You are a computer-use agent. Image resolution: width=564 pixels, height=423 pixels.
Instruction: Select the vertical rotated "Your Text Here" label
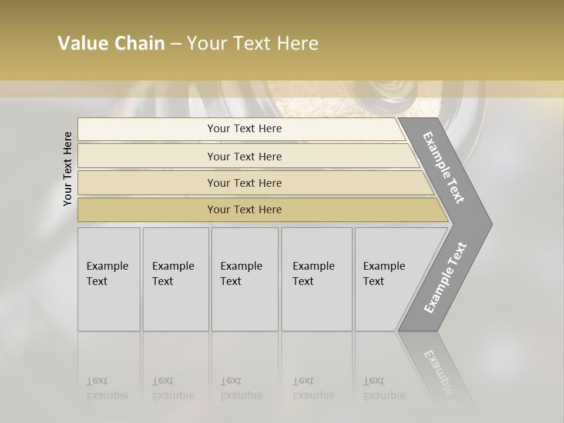pyautogui.click(x=68, y=169)
